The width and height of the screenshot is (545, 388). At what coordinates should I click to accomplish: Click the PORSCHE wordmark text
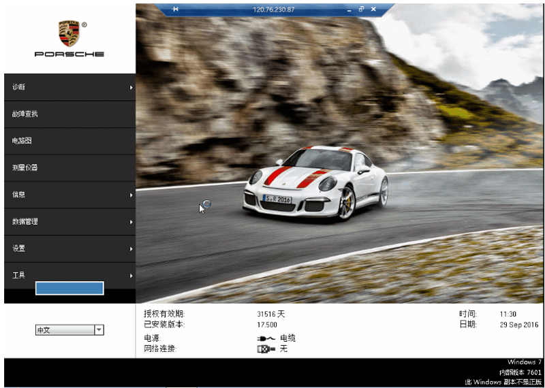[69, 54]
